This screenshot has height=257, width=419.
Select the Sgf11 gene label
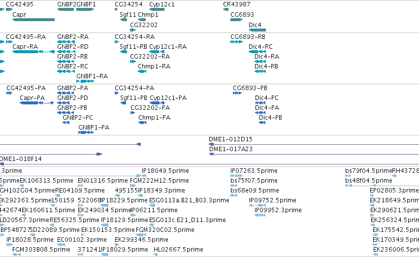click(128, 15)
